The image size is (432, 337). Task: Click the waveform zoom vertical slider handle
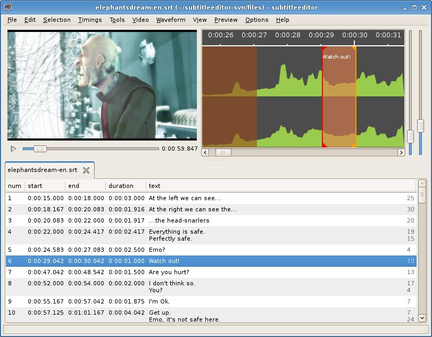click(410, 136)
